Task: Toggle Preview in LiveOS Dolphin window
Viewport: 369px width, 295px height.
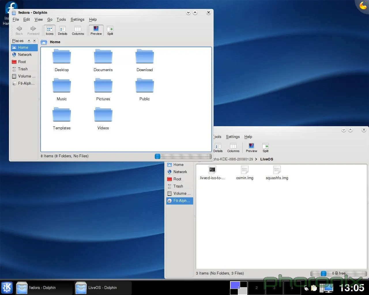Action: point(251,148)
